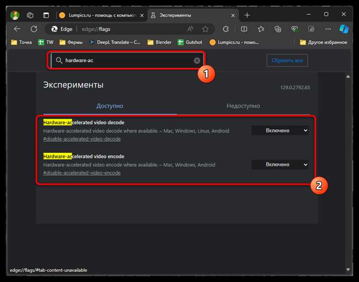Open the Read aloud icon
The width and height of the screenshot is (359, 282).
tap(190, 29)
